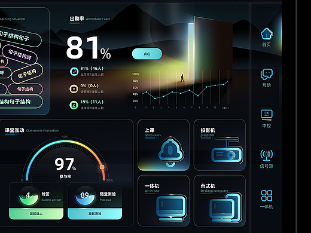
Task: Click the large 81% attendance figure
Action: [x=89, y=48]
